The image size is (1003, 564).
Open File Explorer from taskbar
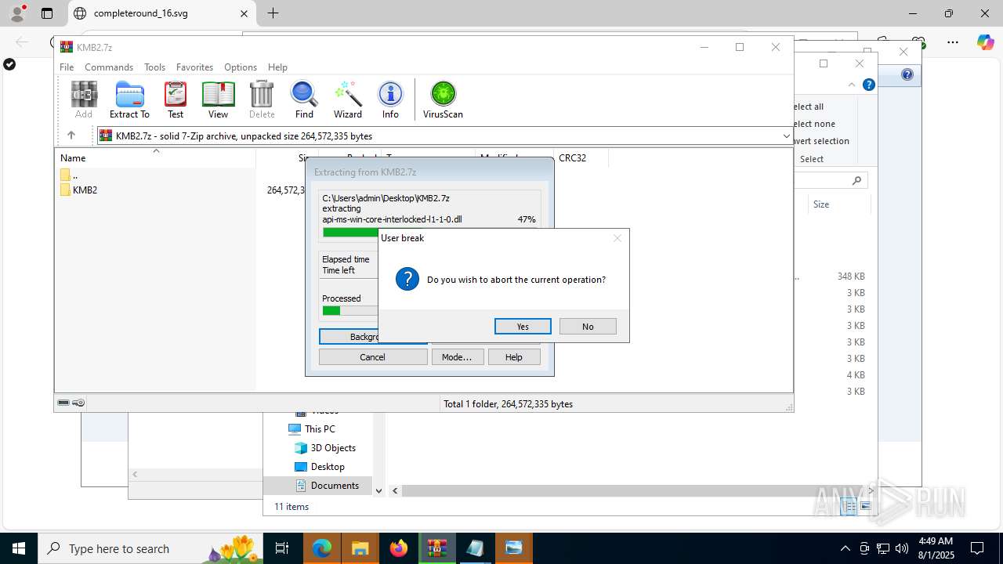click(360, 548)
